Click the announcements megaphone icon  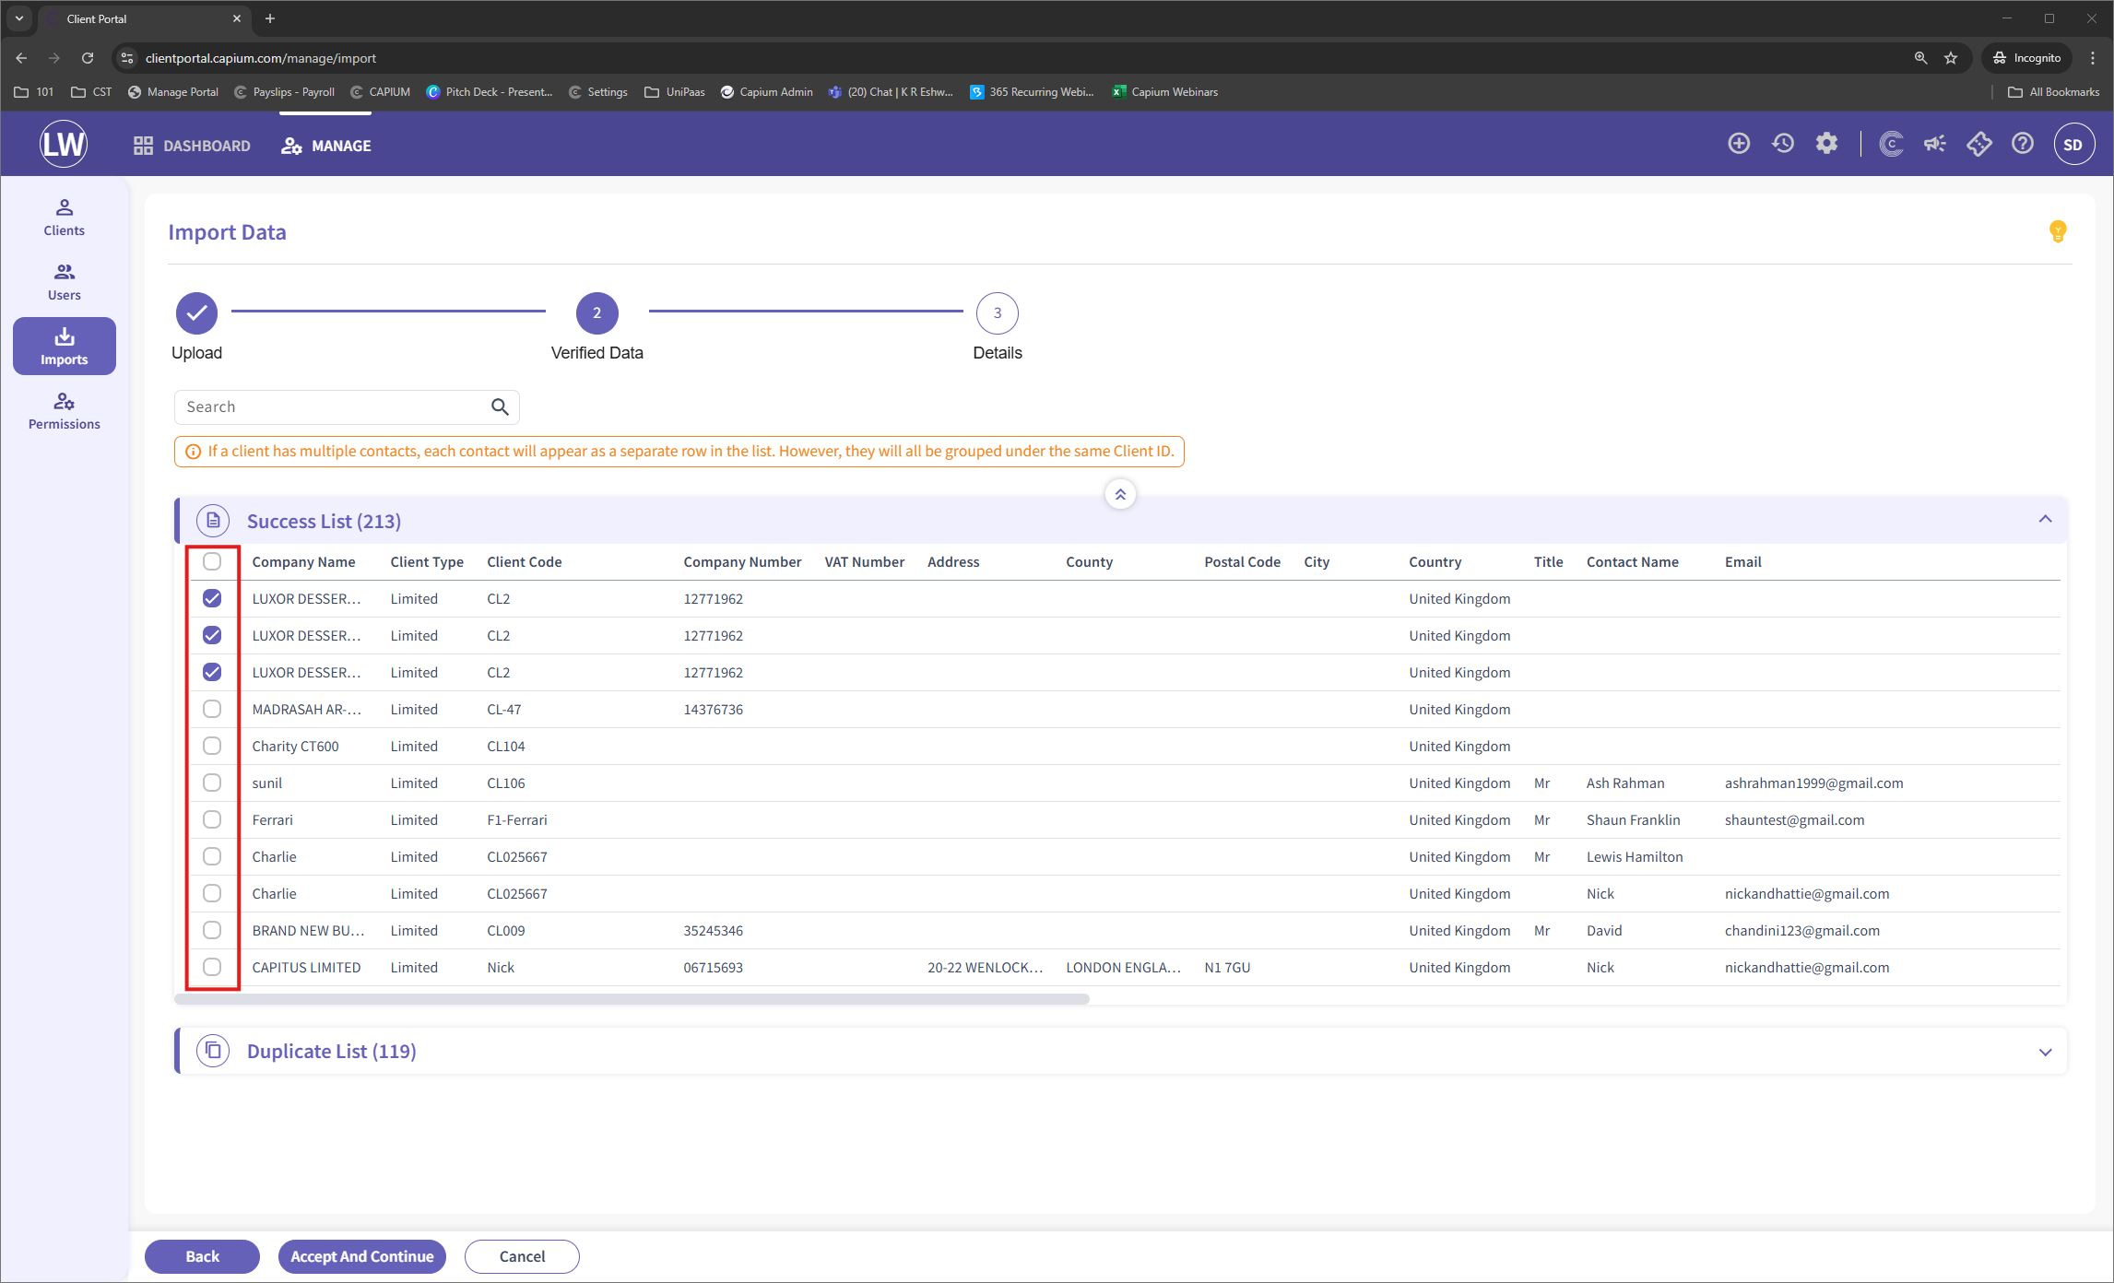click(x=1935, y=144)
